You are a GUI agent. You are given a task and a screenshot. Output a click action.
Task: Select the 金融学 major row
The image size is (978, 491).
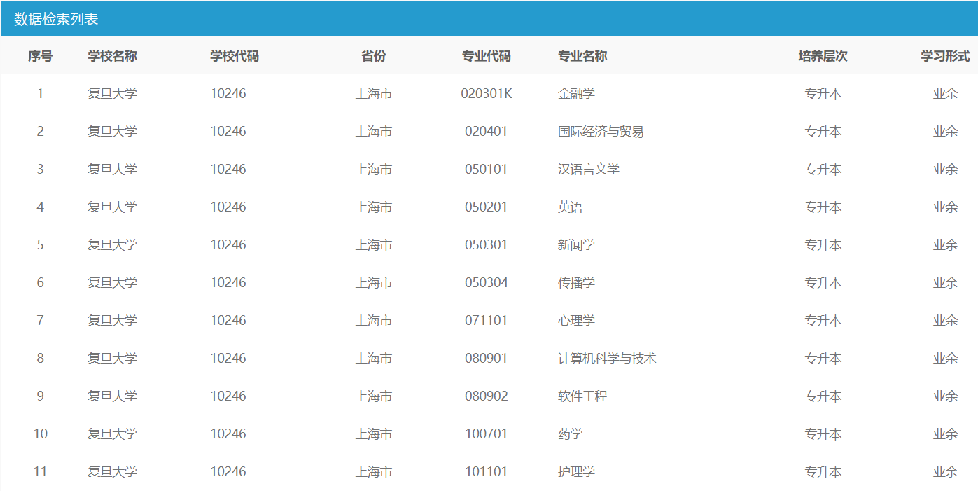tap(576, 93)
